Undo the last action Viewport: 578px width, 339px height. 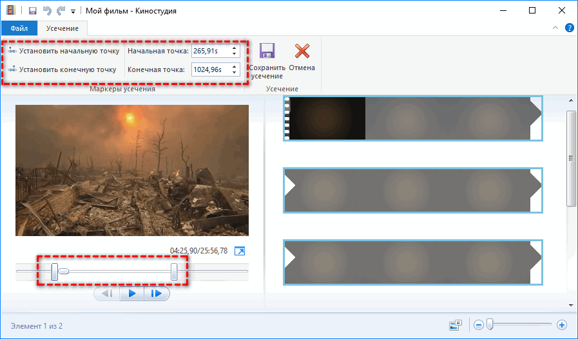point(47,11)
